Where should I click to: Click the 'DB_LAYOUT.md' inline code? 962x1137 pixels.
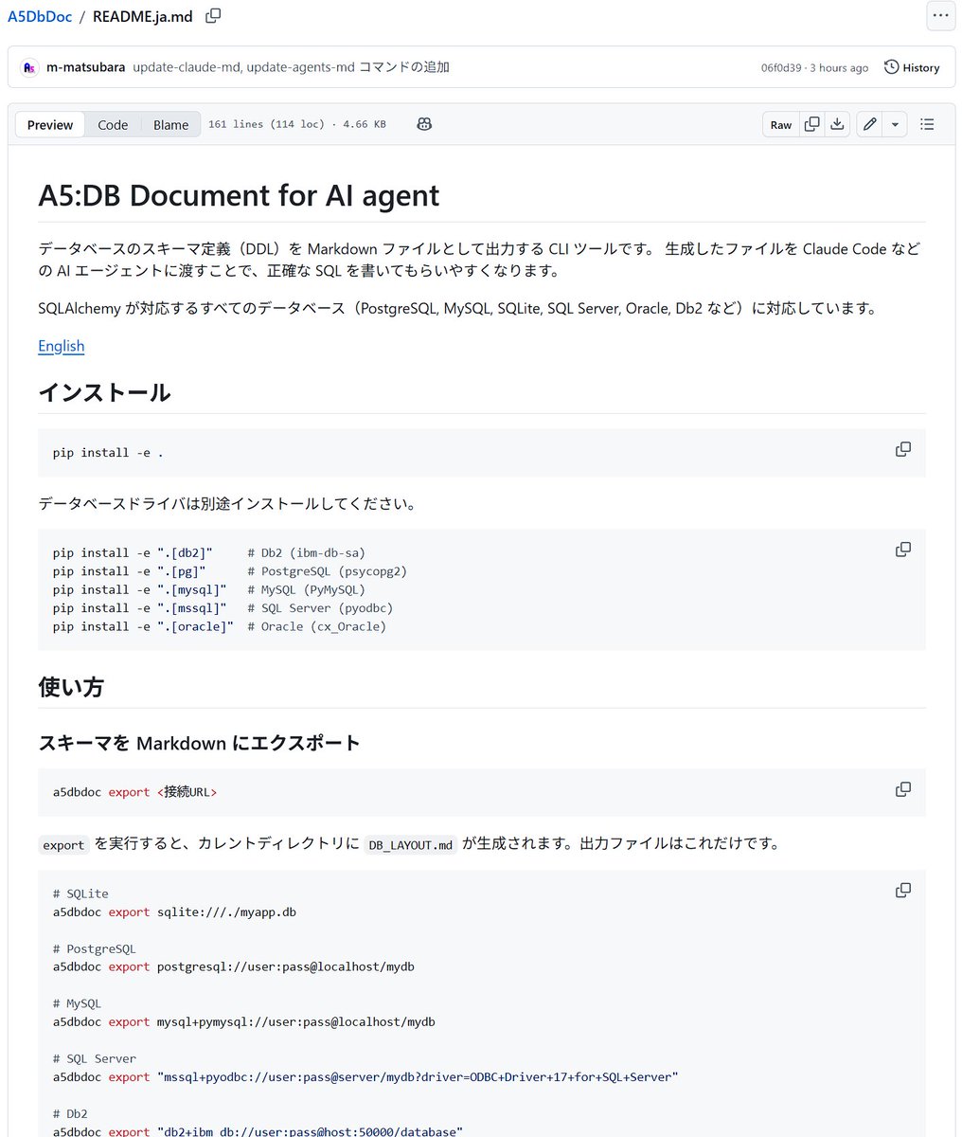click(x=410, y=845)
